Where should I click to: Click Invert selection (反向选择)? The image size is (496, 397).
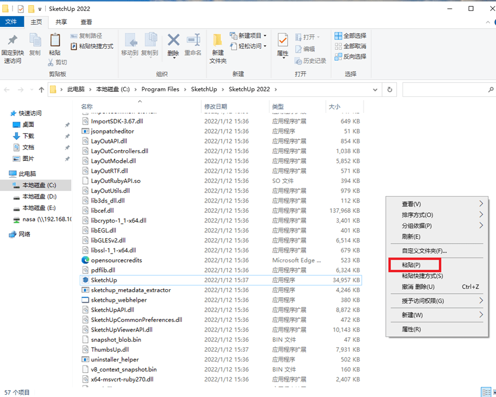[x=350, y=57]
